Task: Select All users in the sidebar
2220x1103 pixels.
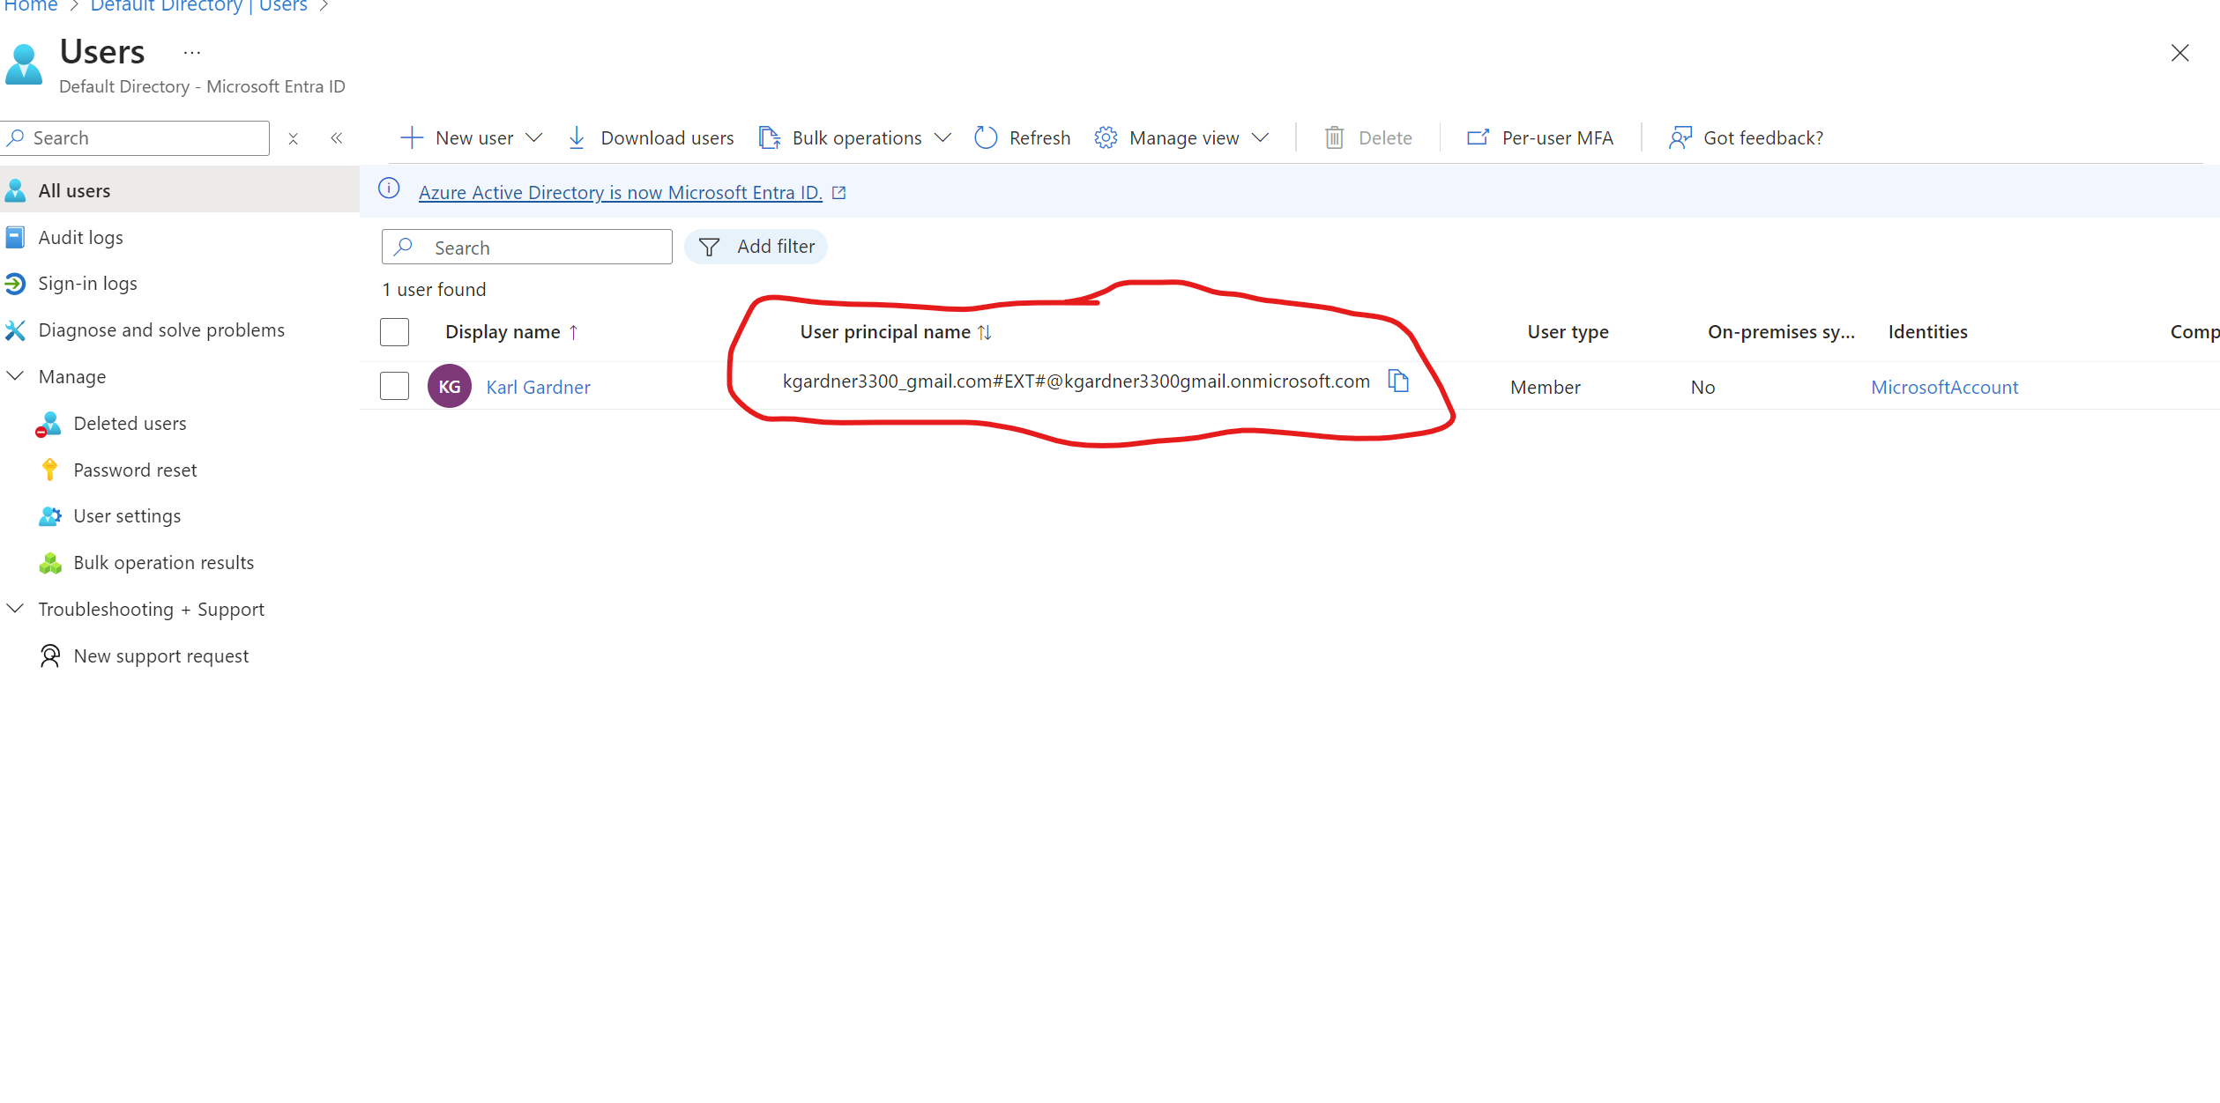Action: [x=180, y=190]
